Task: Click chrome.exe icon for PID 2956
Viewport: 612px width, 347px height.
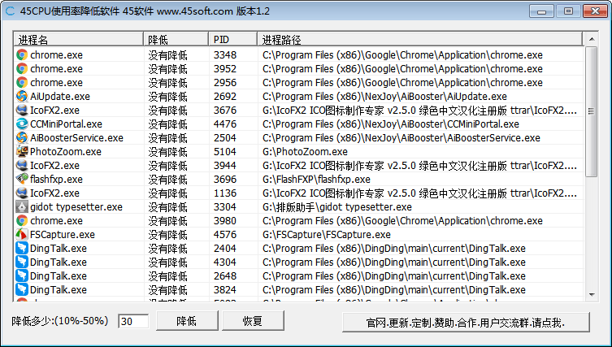Action: click(22, 83)
